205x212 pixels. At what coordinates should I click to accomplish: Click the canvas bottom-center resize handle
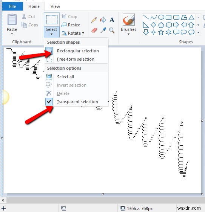(x=103, y=194)
